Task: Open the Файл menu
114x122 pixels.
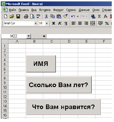Action: pos(12,10)
